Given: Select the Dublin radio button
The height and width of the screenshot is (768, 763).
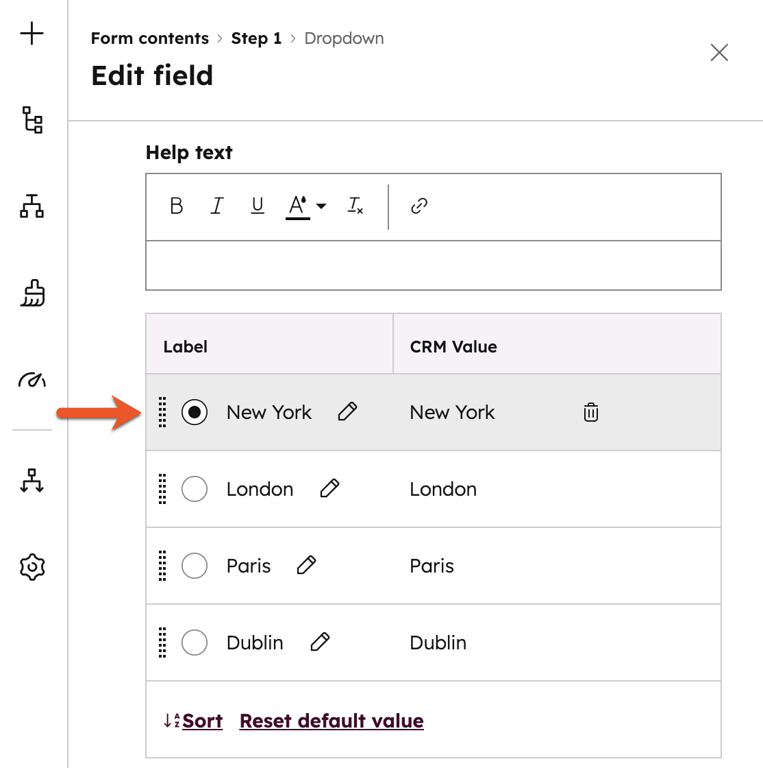Looking at the screenshot, I should (x=195, y=643).
